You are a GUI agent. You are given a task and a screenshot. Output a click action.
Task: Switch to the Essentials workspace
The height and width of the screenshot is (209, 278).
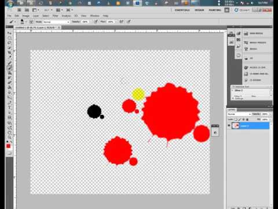(x=182, y=10)
